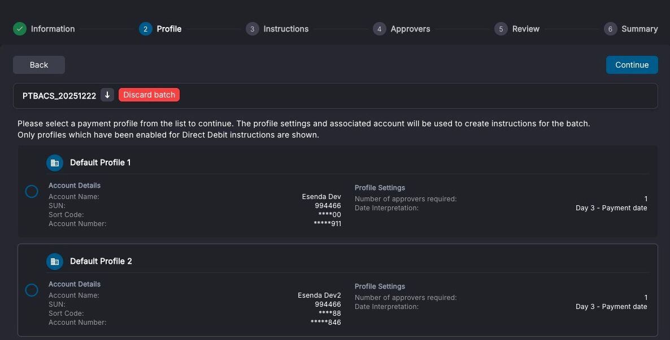Click the Default Profile 1 heading
670x340 pixels.
tap(101, 162)
